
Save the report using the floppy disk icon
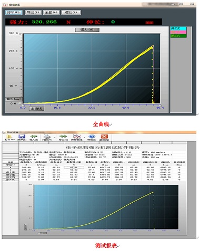pyautogui.click(x=22, y=138)
